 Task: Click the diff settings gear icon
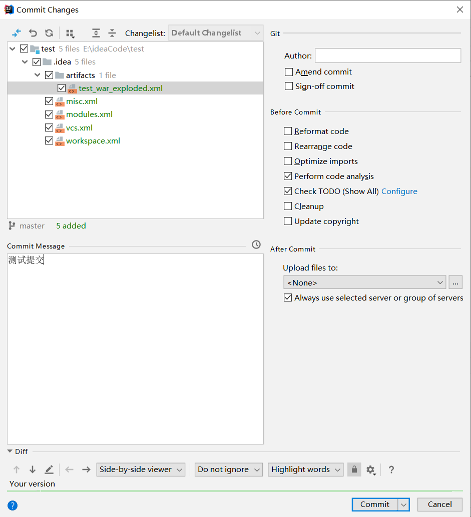(x=370, y=469)
